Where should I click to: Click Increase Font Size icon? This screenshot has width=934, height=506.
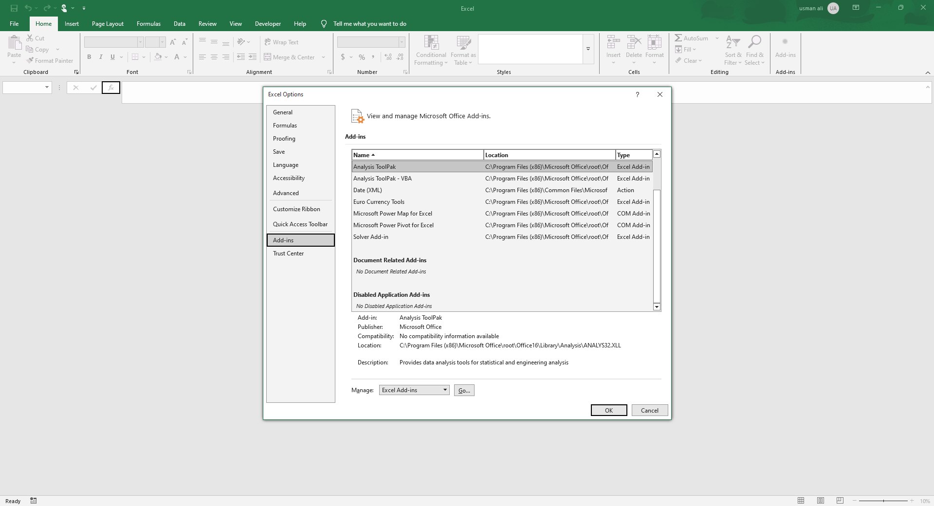173,42
